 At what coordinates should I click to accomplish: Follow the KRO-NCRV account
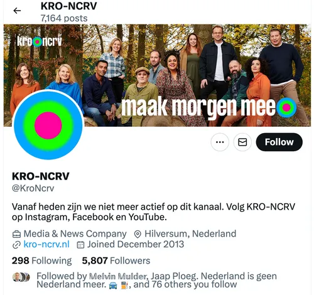[x=279, y=142]
